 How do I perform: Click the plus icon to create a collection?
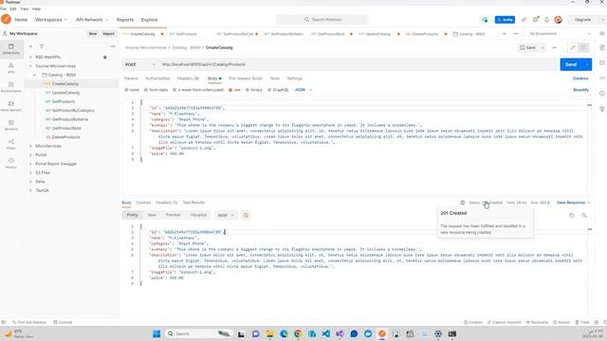30,46
